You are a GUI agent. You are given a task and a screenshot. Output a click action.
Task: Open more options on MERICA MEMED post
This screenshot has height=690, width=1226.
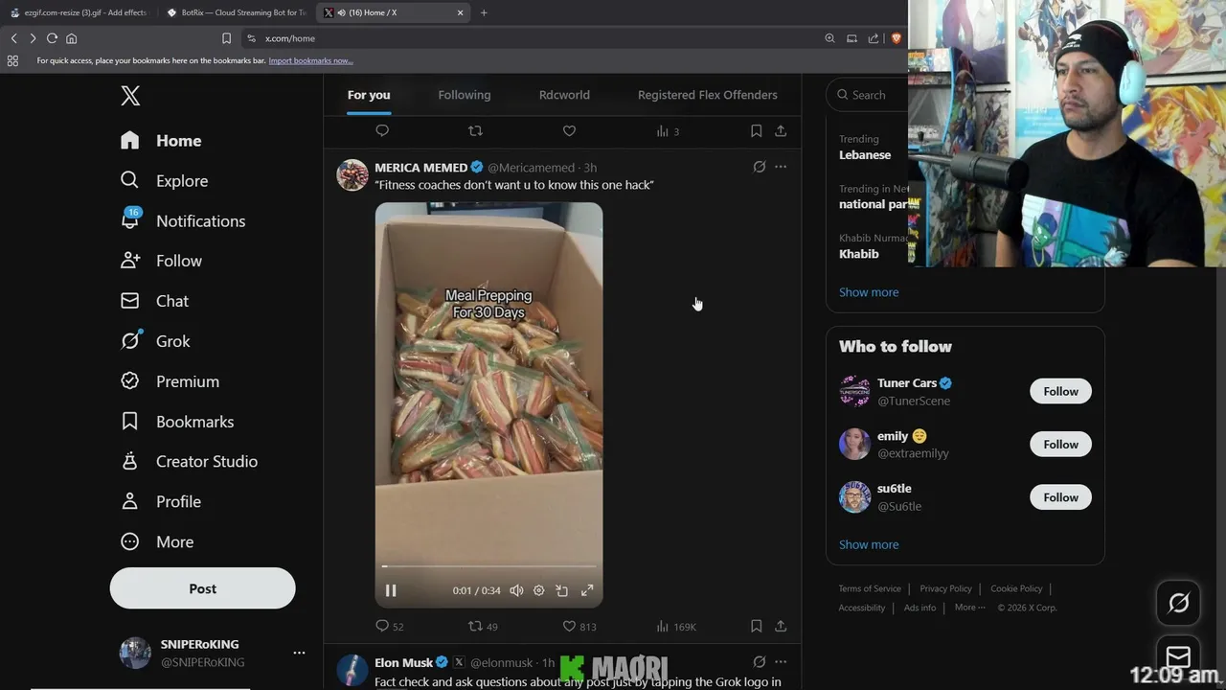click(781, 167)
